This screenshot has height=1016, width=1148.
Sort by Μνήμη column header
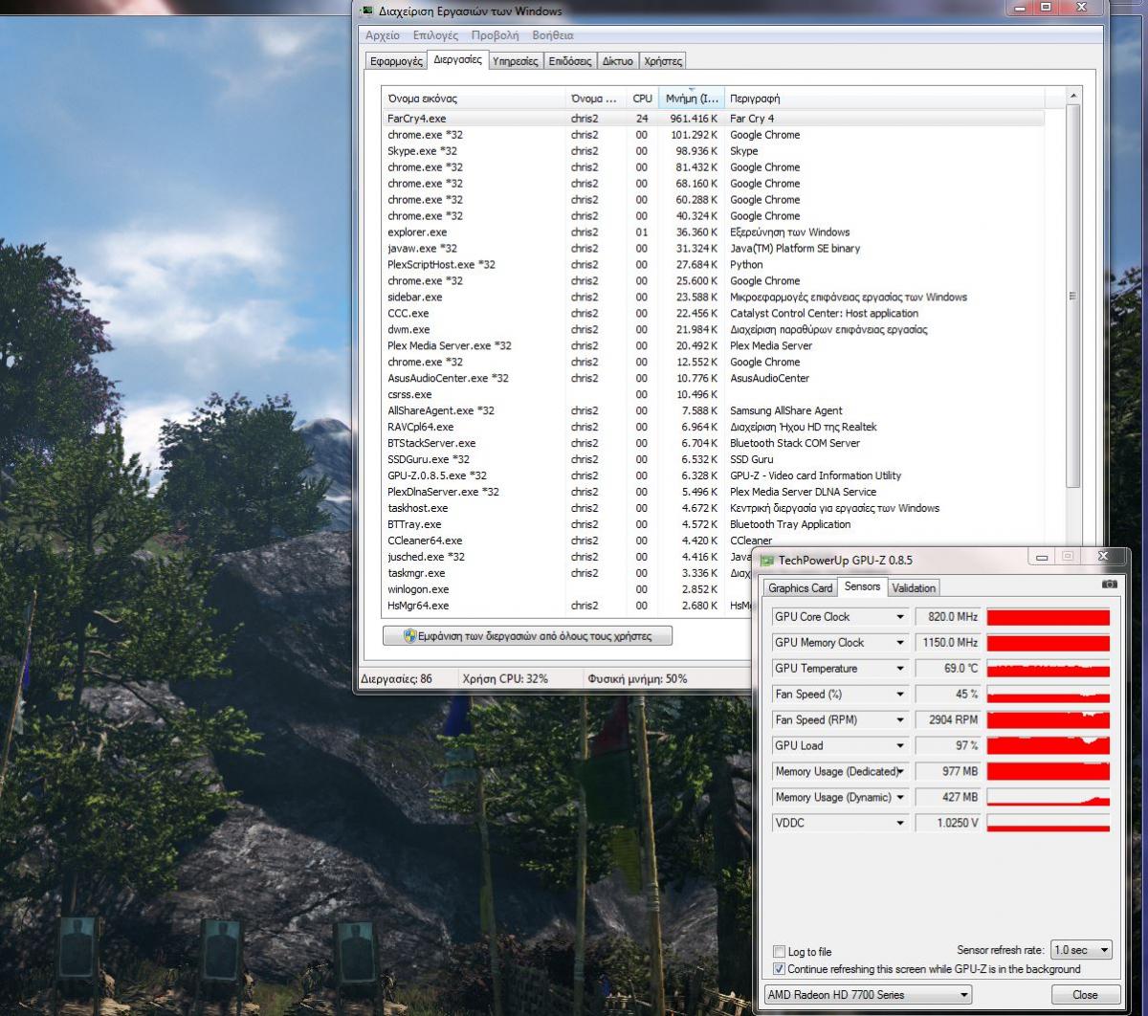click(x=692, y=99)
